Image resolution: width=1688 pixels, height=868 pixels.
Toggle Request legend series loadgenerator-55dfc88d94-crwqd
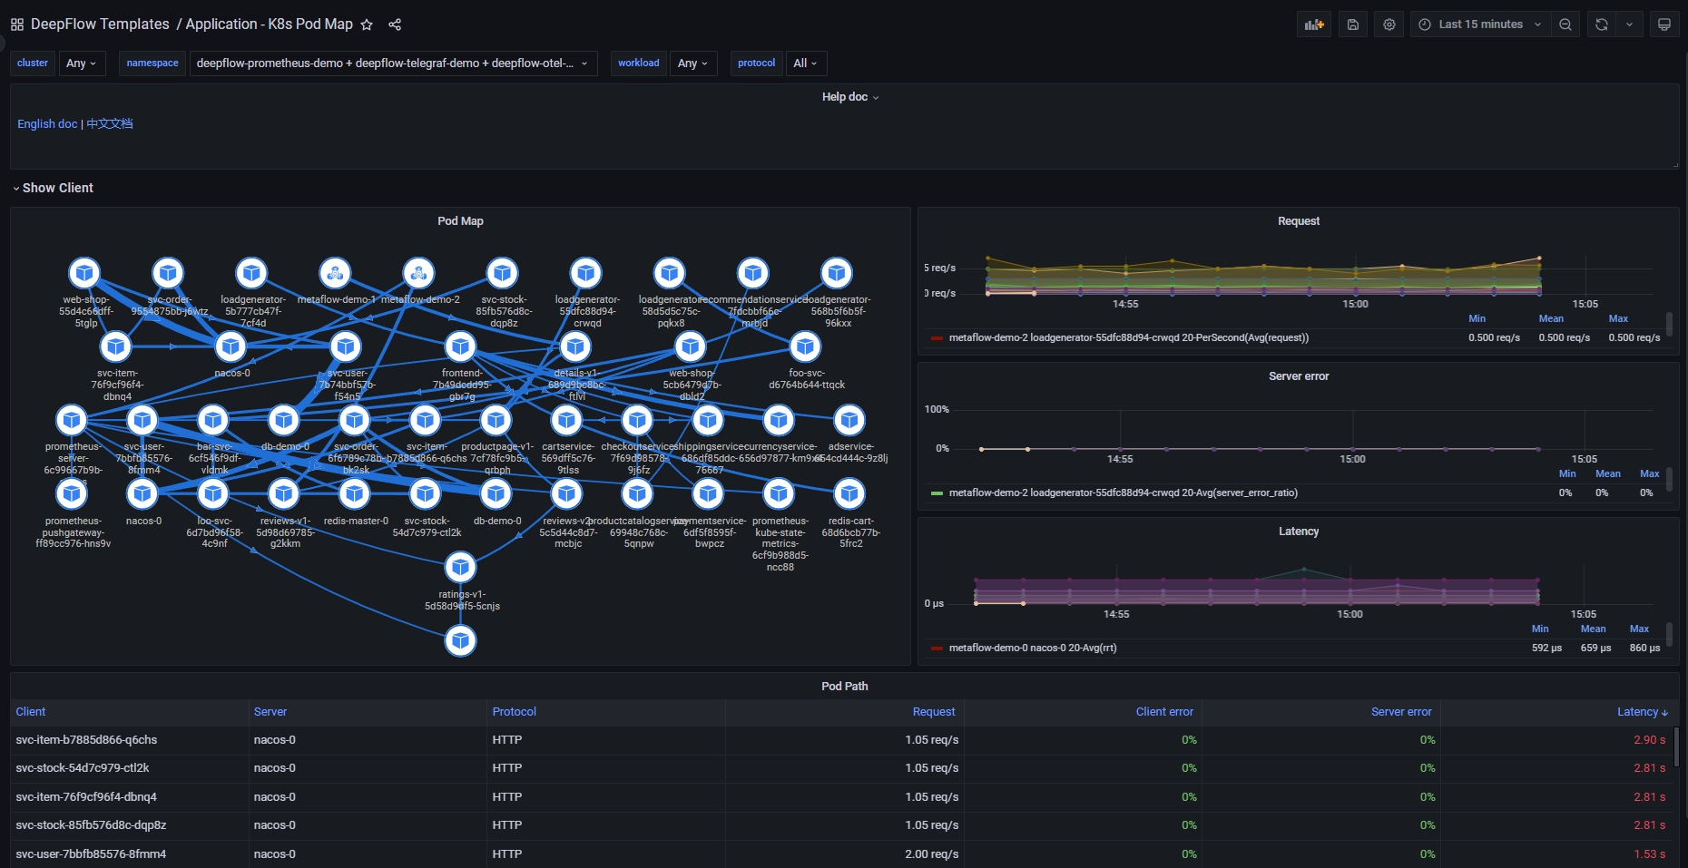[x=1128, y=337]
